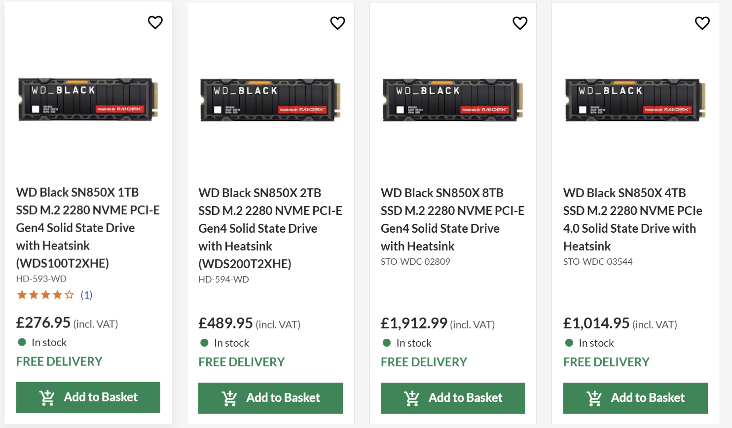View the 8TB SSD product image
732x428 pixels.
(x=453, y=100)
